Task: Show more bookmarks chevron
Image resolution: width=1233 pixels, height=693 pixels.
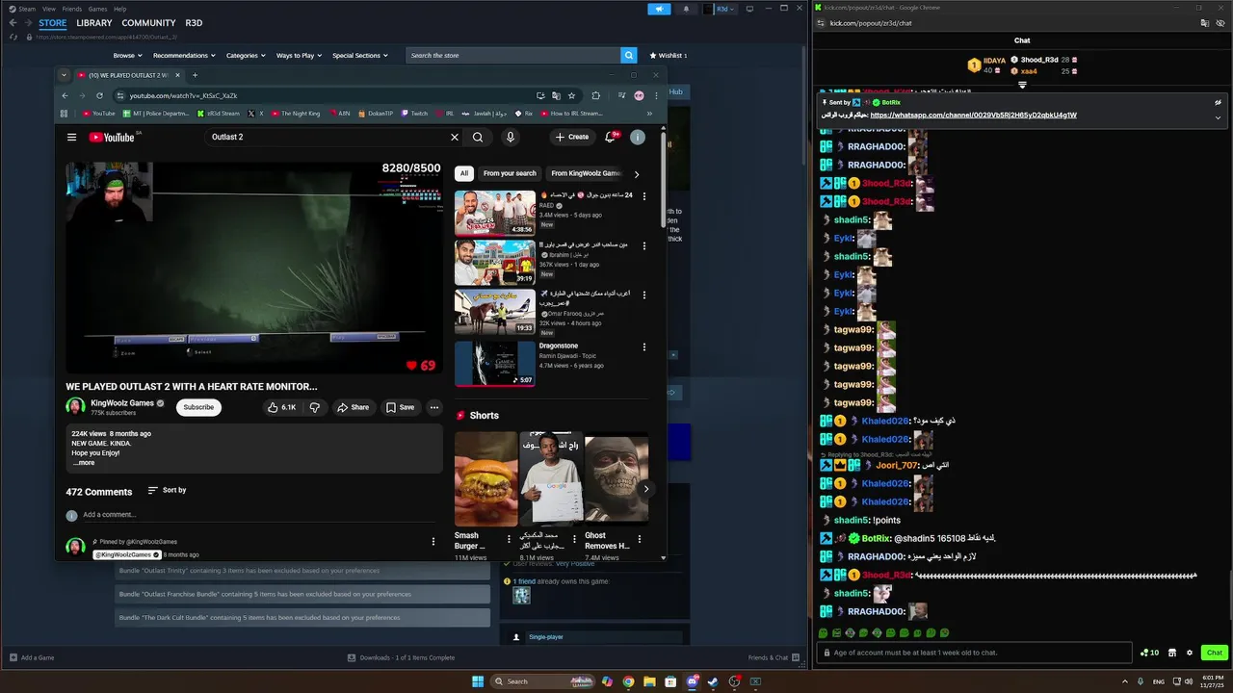Action: coord(649,114)
